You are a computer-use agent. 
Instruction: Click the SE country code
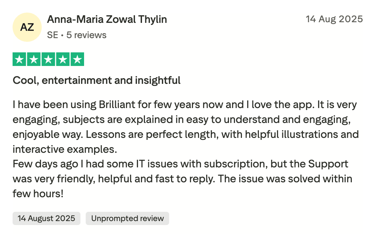point(52,35)
